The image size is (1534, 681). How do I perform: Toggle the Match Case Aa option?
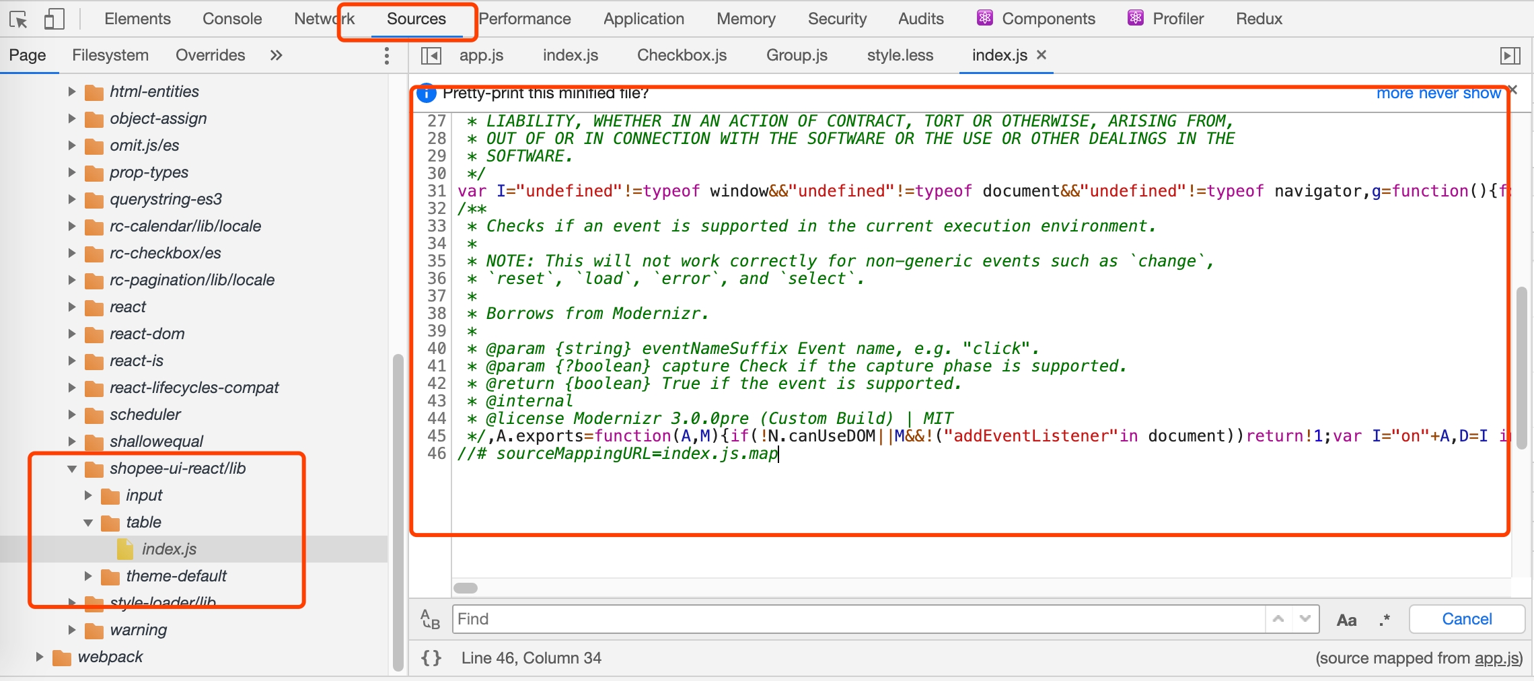[1346, 620]
